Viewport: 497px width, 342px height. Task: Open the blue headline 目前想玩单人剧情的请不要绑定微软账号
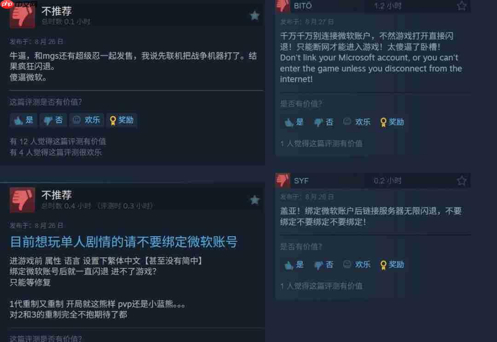point(124,242)
